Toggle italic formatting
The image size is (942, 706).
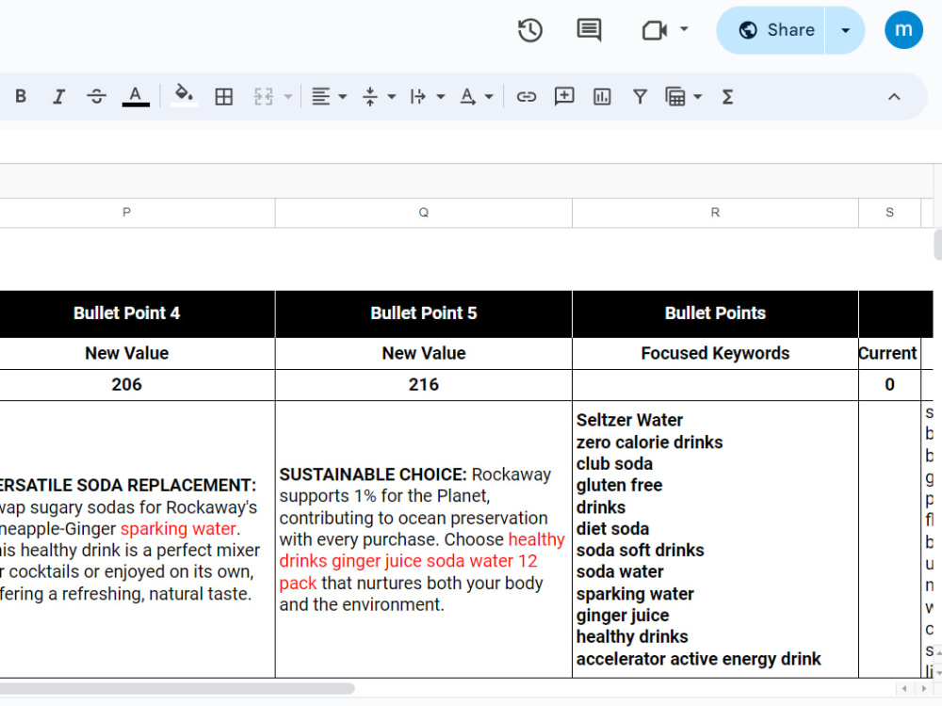coord(58,97)
